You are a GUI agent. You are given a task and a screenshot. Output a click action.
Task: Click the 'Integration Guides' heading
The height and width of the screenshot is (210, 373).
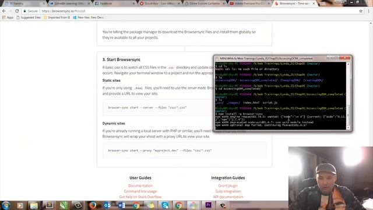point(228,178)
